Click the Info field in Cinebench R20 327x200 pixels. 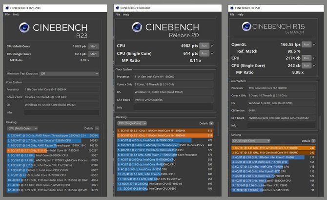coord(174,108)
